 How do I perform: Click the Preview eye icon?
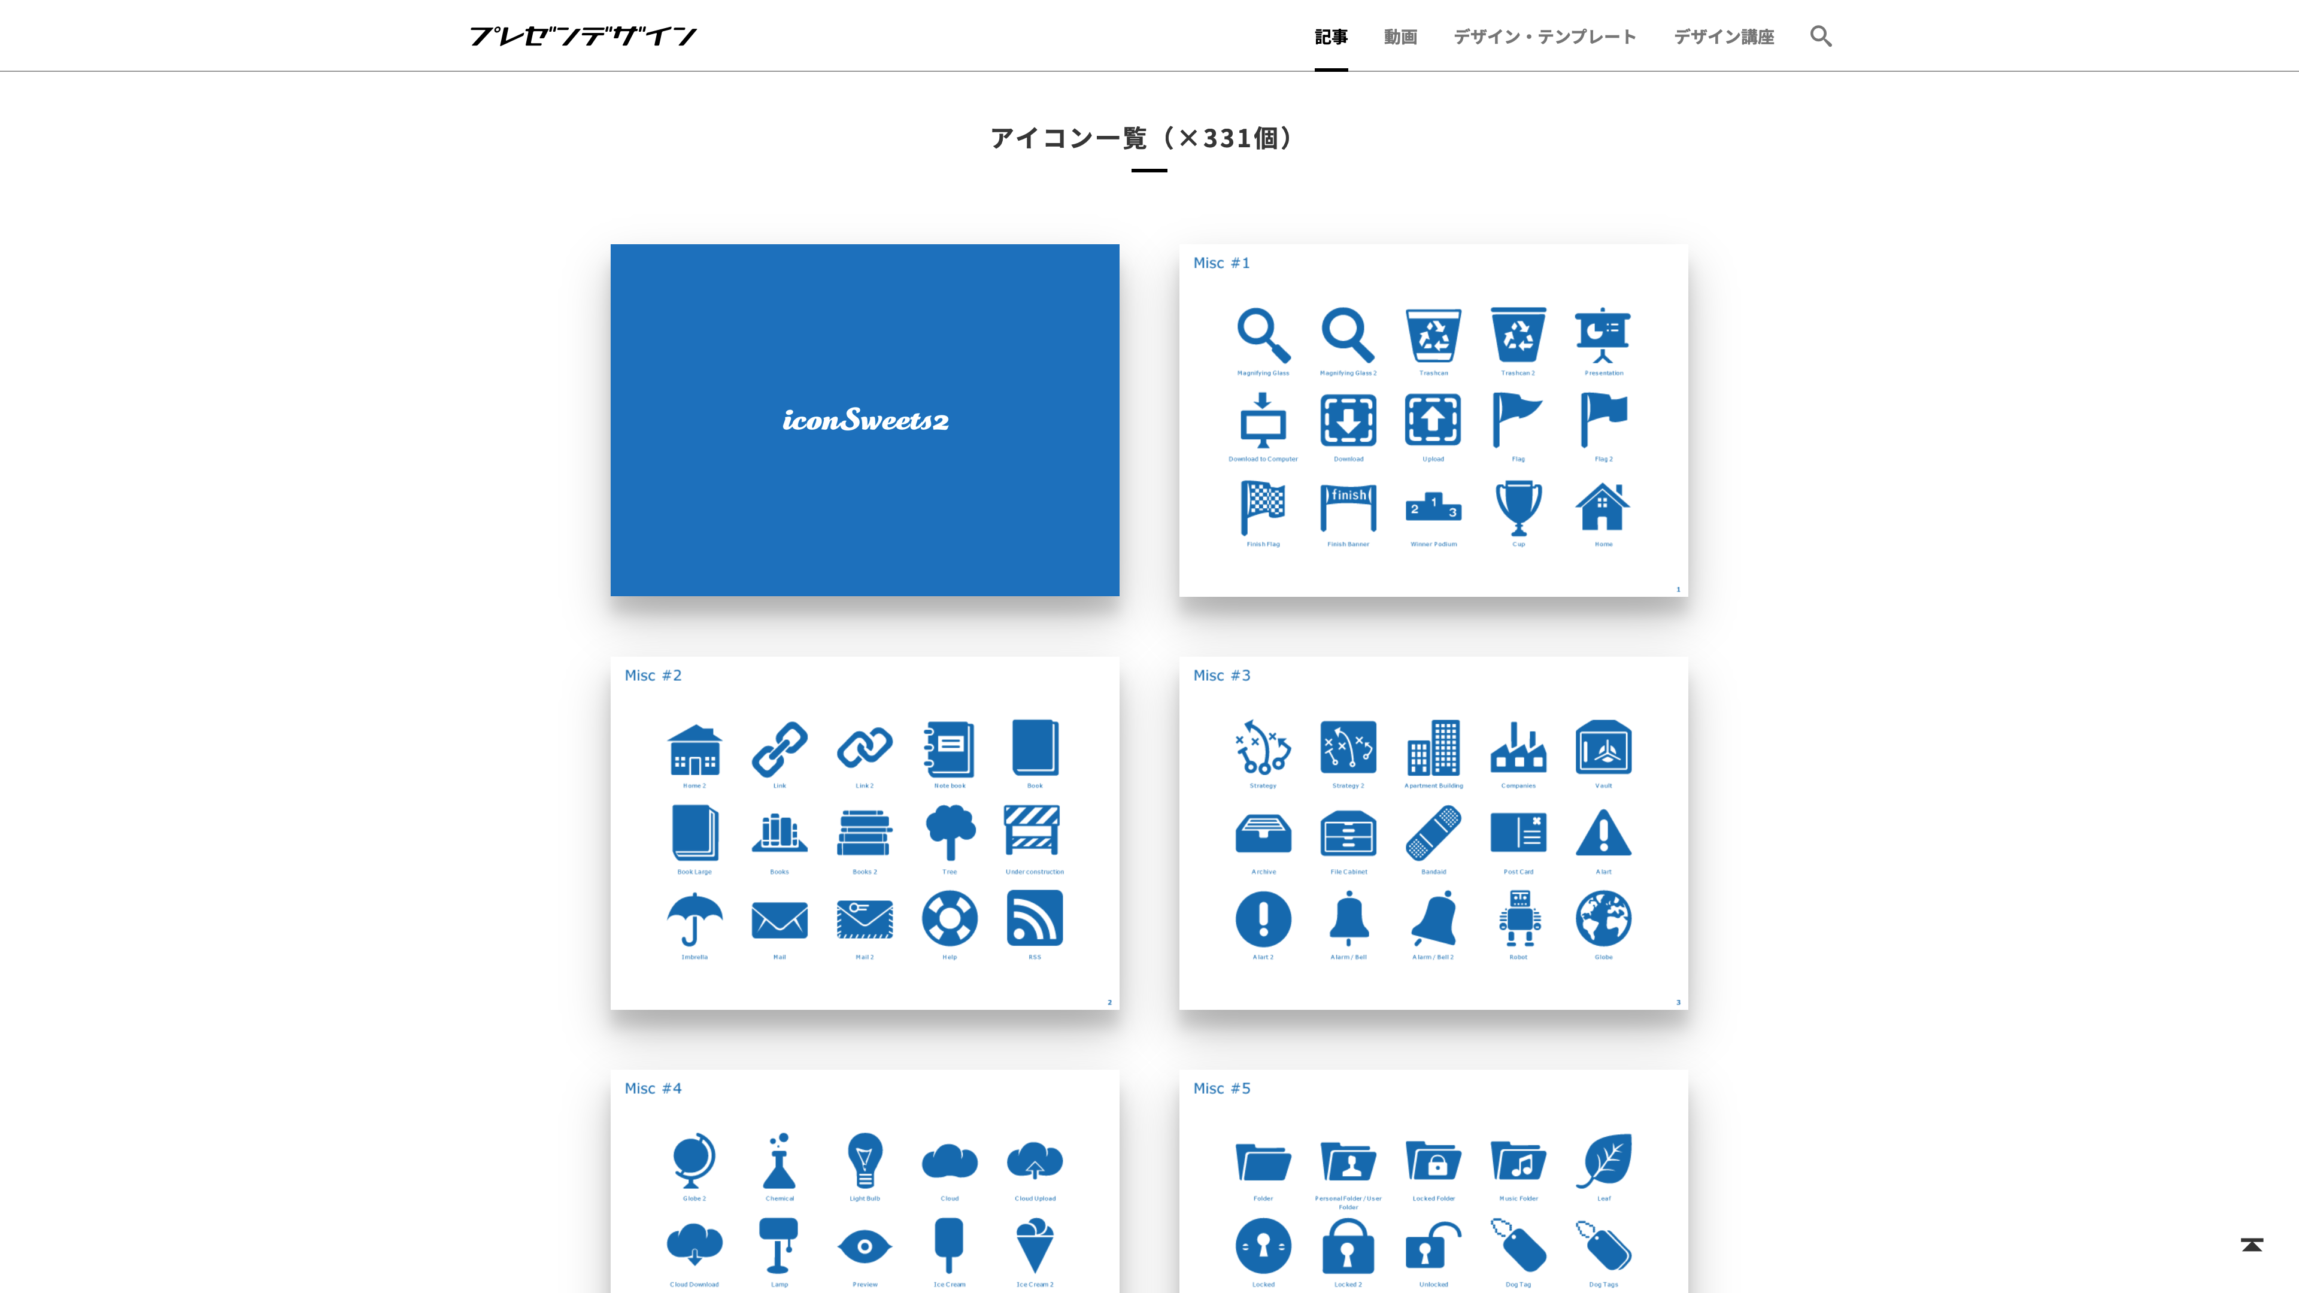[x=865, y=1246]
